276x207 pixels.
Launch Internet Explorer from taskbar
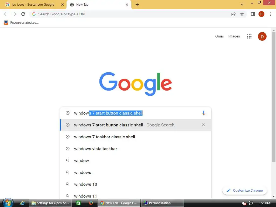[22, 203]
